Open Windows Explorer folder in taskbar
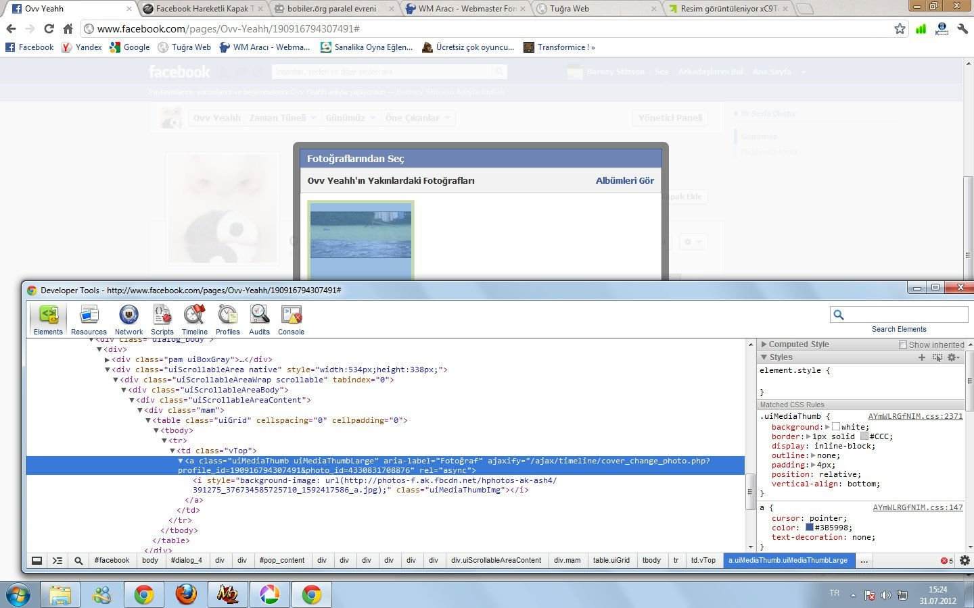Image resolution: width=974 pixels, height=608 pixels. point(60,594)
